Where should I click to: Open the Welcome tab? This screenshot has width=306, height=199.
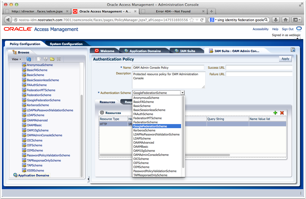(x=106, y=50)
